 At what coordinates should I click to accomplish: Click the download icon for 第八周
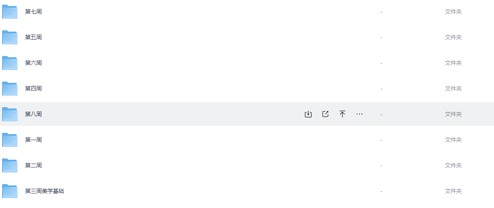pos(308,114)
